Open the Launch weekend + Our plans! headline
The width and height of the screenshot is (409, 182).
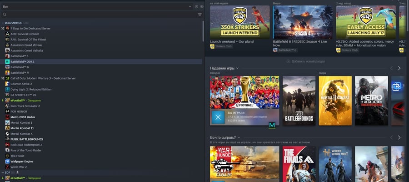pyautogui.click(x=232, y=41)
